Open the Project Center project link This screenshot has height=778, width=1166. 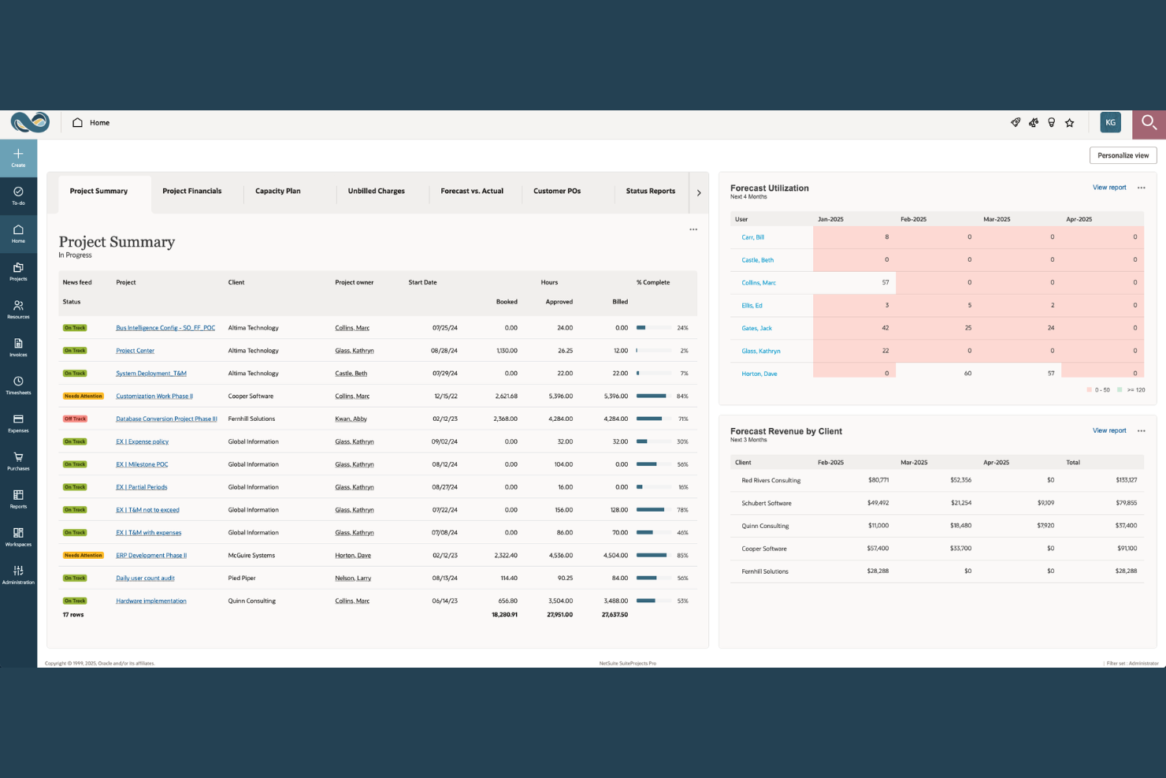point(135,351)
